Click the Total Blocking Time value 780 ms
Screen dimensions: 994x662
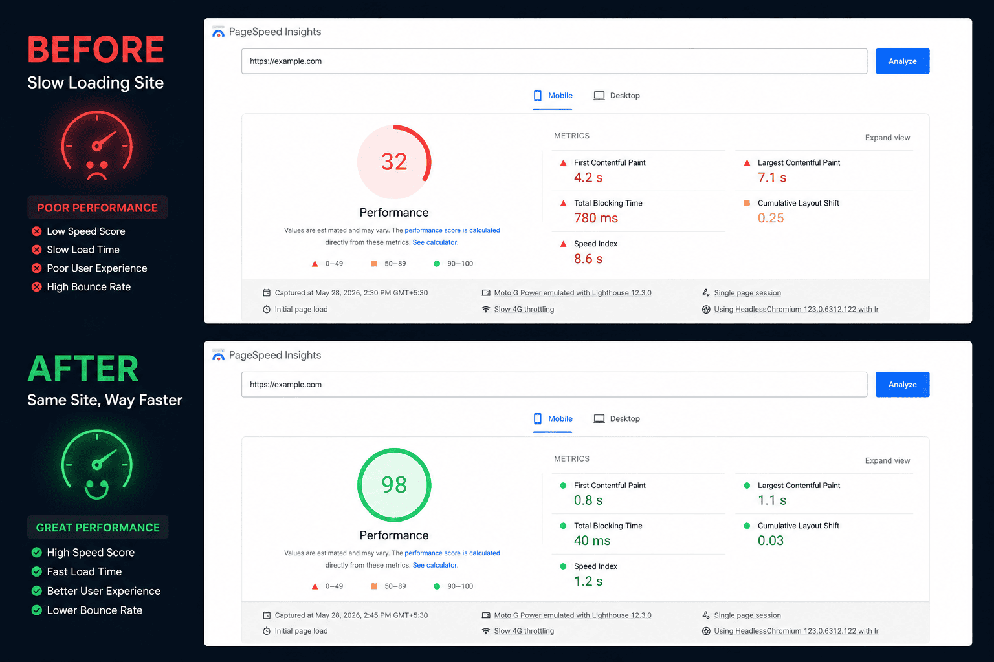596,219
